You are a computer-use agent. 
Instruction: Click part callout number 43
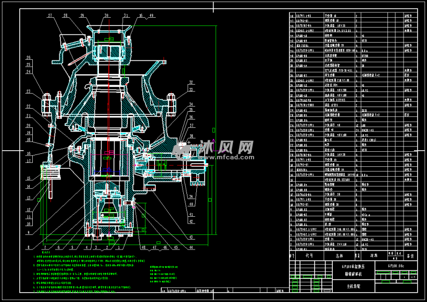191,237
